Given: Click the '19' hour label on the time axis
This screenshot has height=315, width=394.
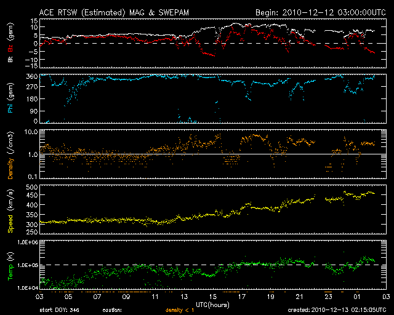Looking at the screenshot, I should pyautogui.click(x=271, y=297).
